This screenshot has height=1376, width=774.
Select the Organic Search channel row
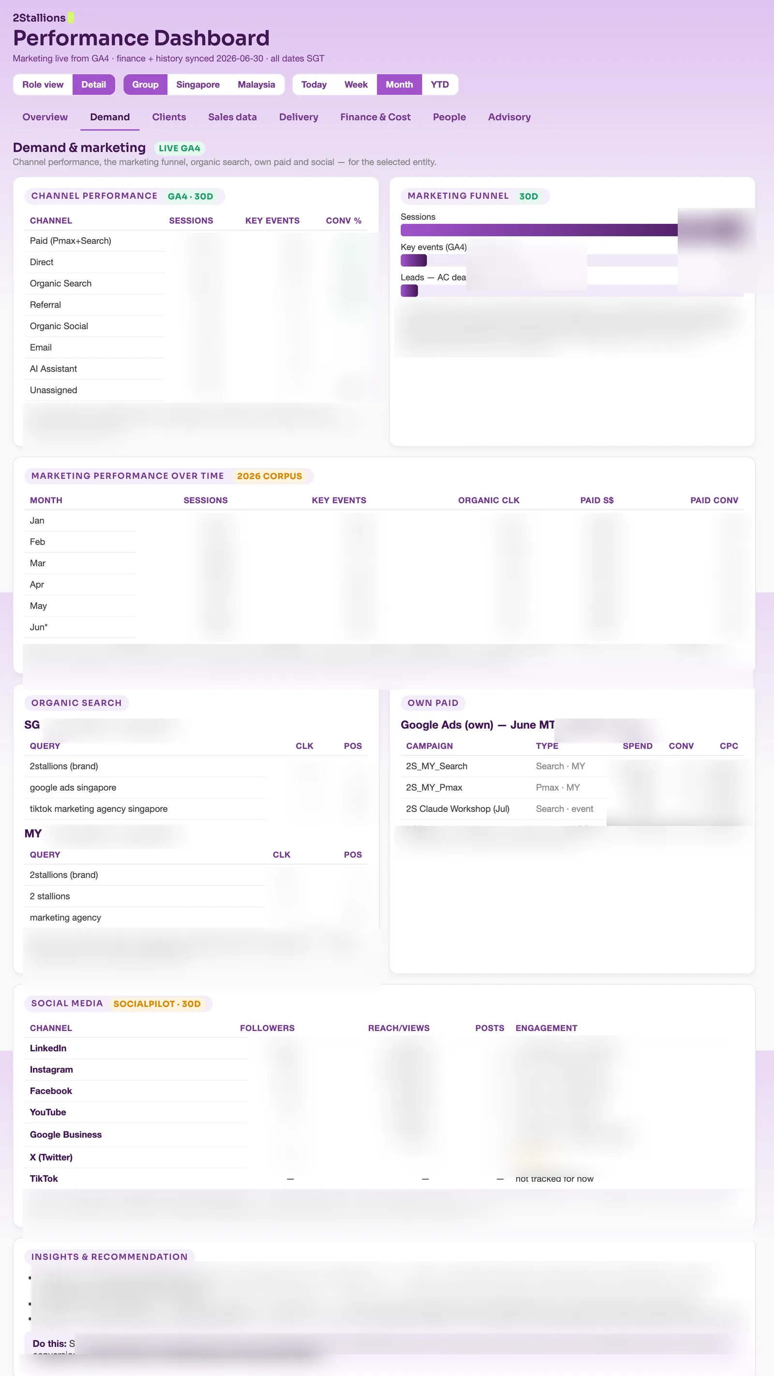coord(196,284)
